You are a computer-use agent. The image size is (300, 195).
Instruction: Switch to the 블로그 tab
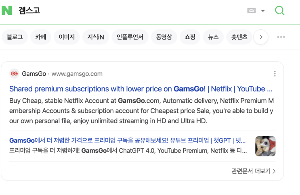click(15, 37)
